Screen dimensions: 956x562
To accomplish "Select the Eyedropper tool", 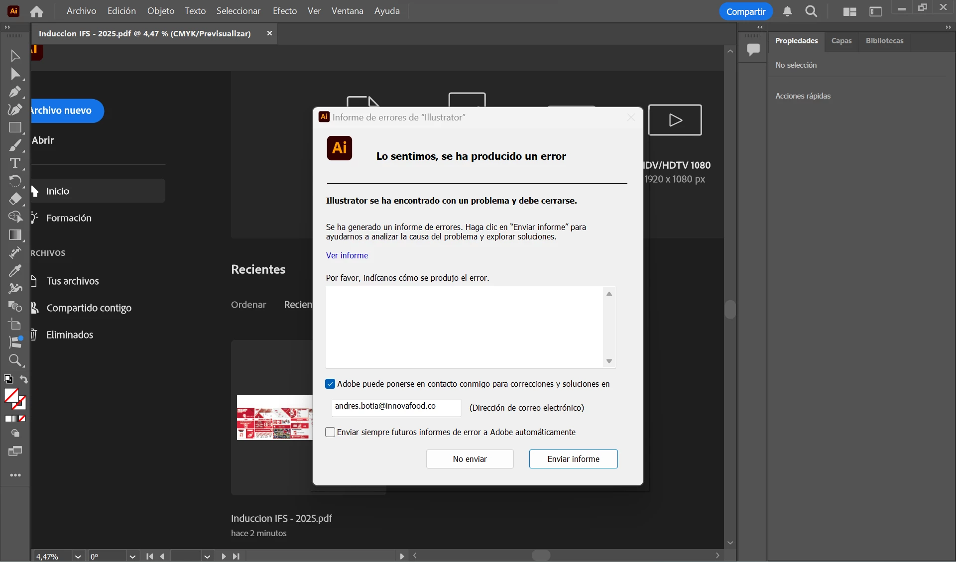I will [x=15, y=271].
